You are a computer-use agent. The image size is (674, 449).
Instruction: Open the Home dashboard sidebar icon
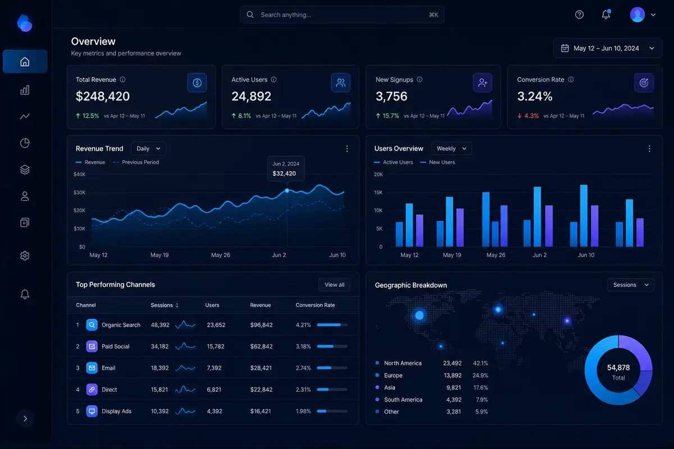point(25,62)
